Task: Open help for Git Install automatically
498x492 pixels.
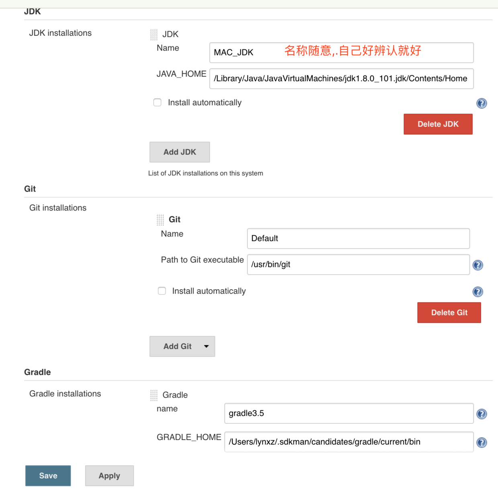Action: pos(478,292)
